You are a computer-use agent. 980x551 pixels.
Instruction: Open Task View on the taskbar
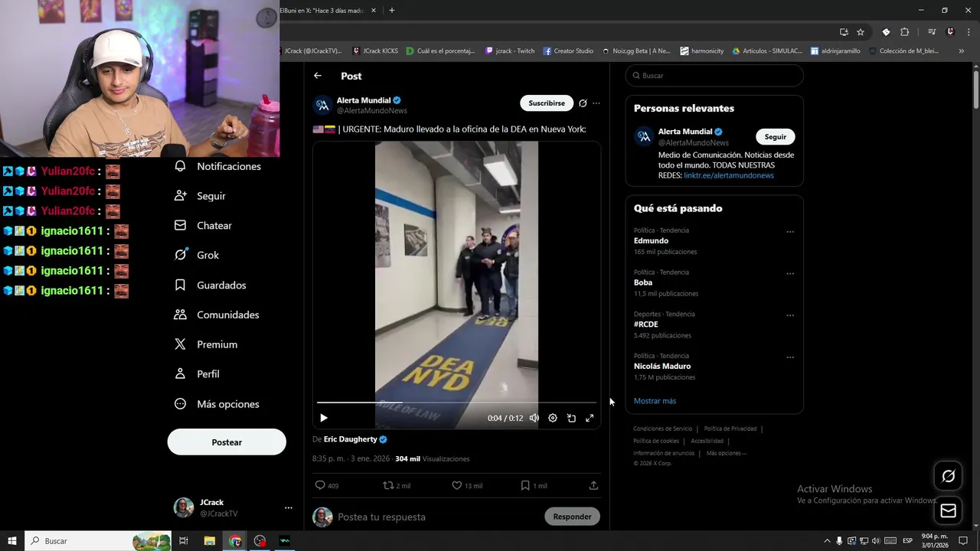184,541
